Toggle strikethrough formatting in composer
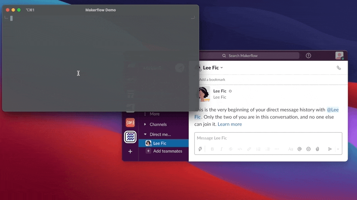This screenshot has width=357, height=200. 231,149
